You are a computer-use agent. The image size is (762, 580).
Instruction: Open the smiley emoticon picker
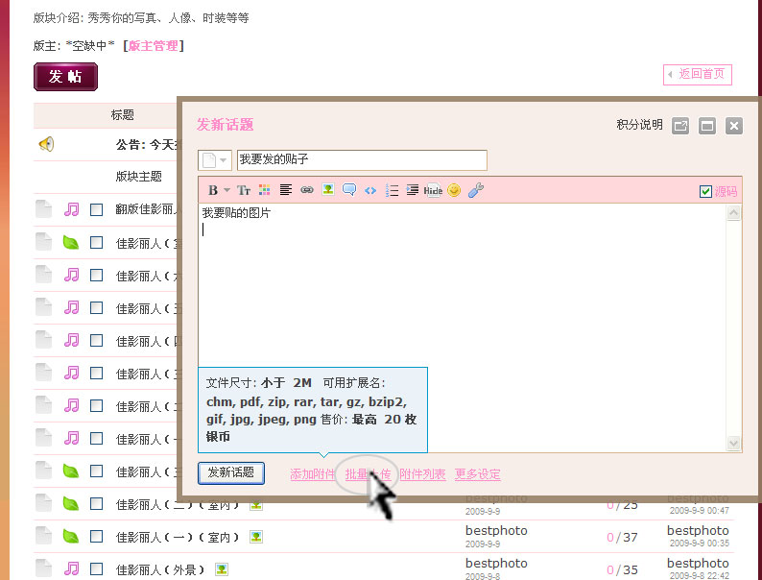point(454,190)
